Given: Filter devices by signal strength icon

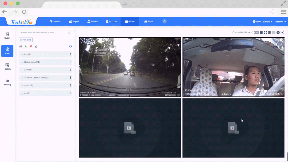Looking at the screenshot, I should tap(36, 46).
